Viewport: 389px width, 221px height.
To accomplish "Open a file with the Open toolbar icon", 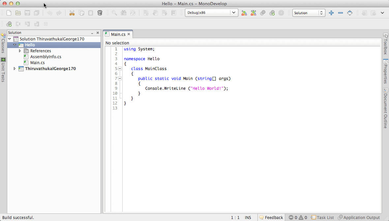I will coord(18,12).
